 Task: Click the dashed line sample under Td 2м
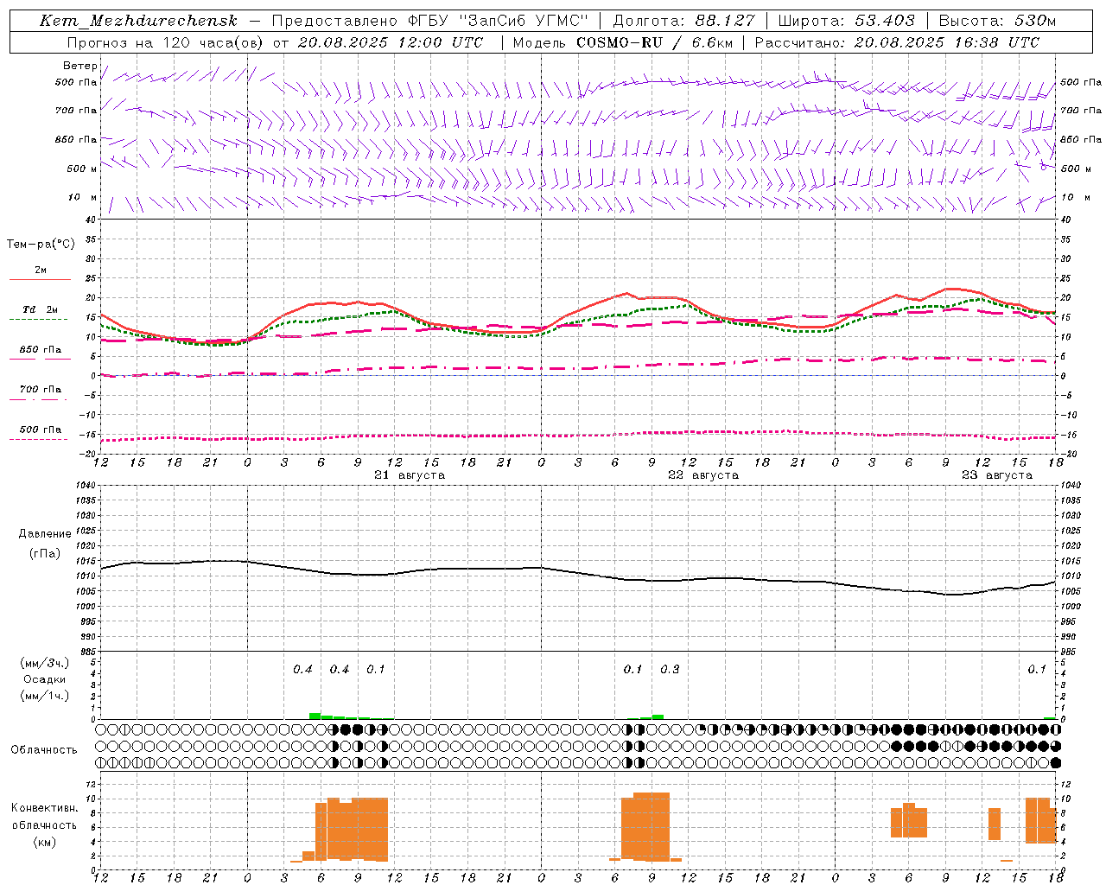point(39,320)
